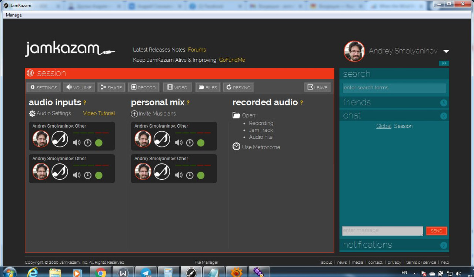Viewport: 474px width, 277px height.
Task: Click green status dot on bottom personal mix track
Action: [201, 175]
